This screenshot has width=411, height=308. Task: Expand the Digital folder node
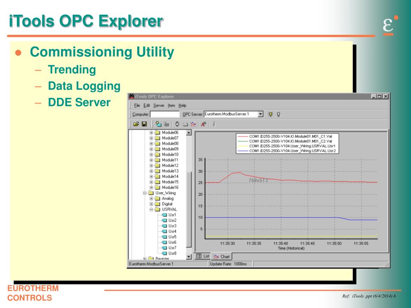151,204
